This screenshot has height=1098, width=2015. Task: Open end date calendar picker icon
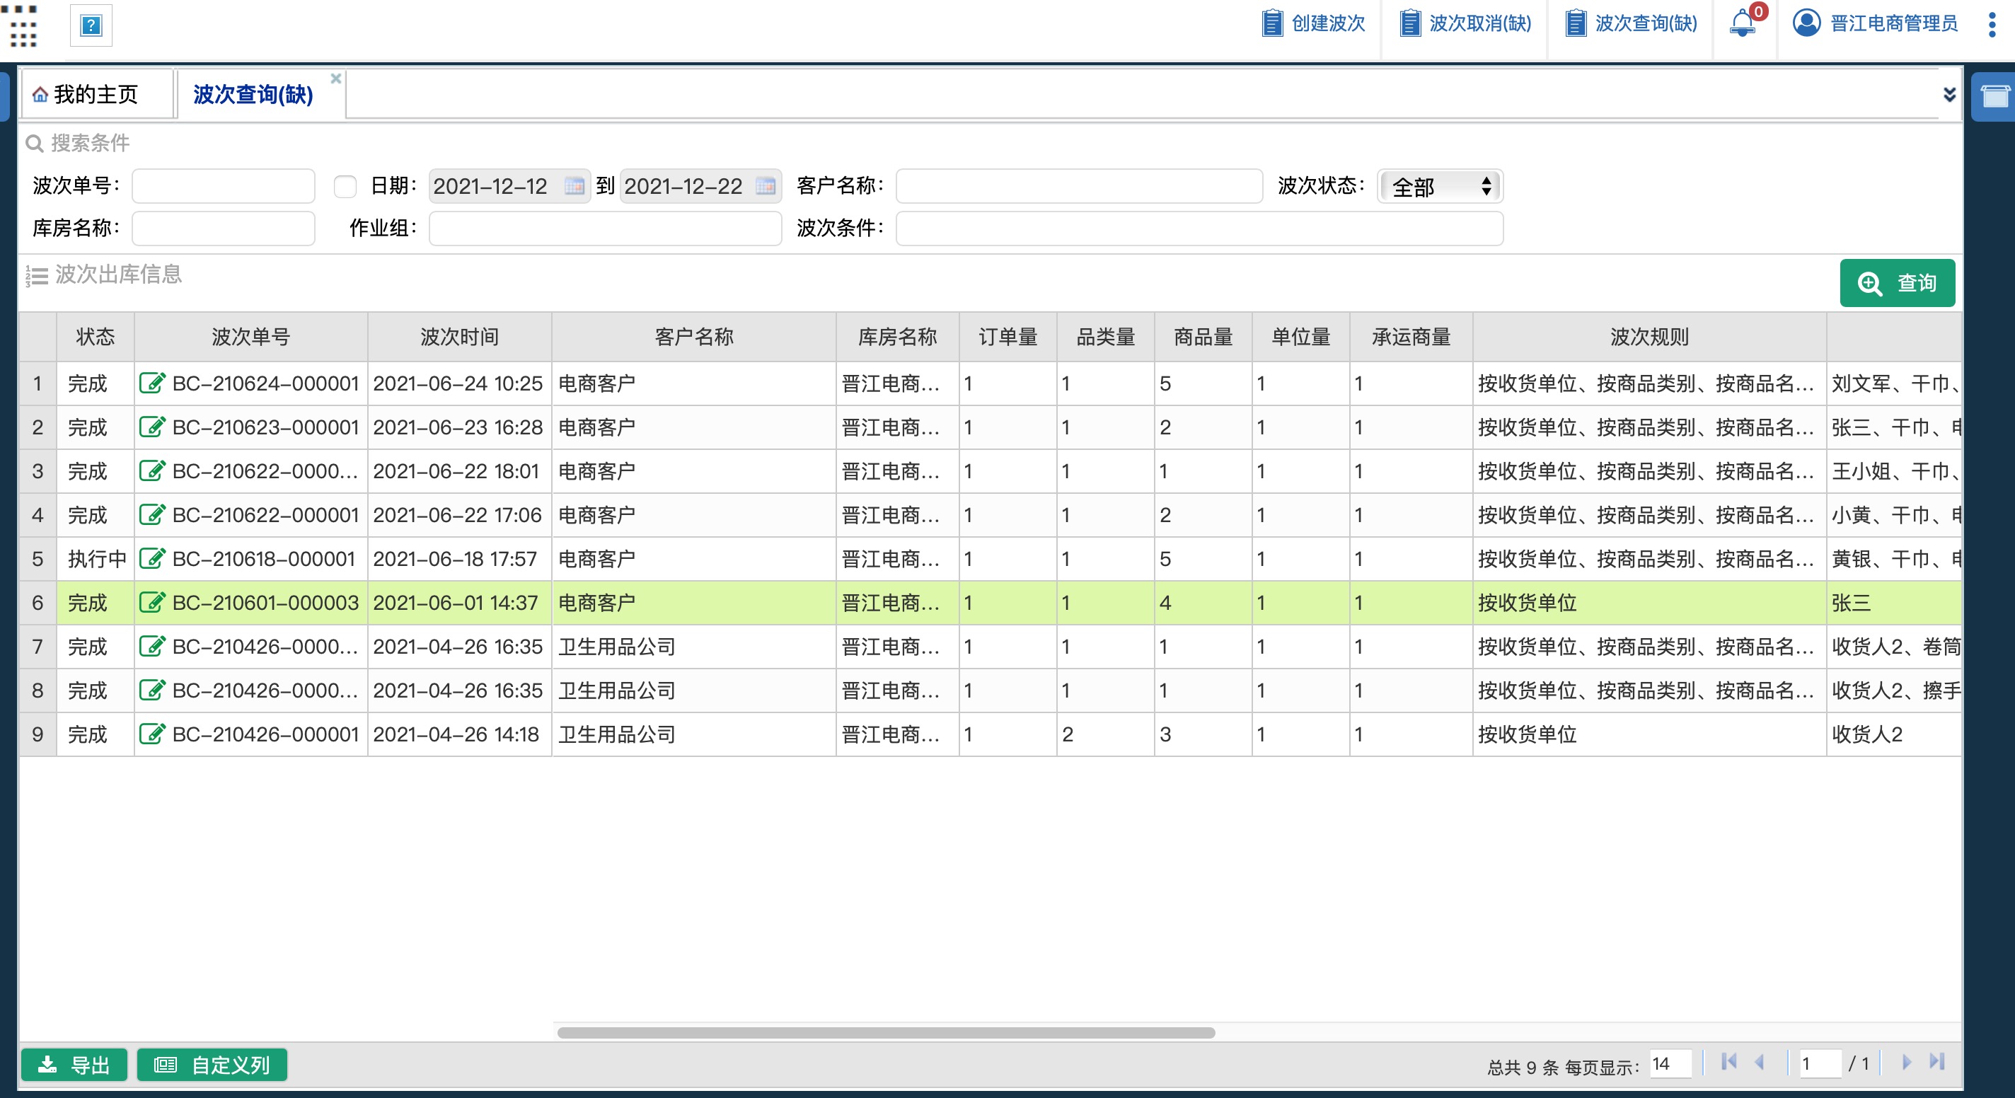point(765,186)
